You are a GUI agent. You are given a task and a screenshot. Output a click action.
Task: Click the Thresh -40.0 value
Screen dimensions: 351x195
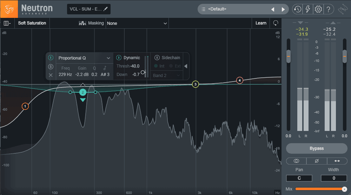point(134,66)
